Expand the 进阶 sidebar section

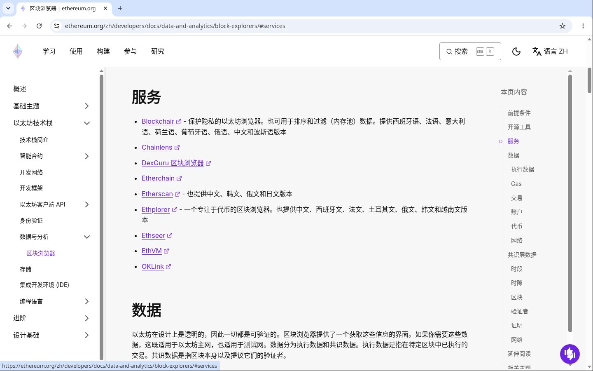(87, 318)
